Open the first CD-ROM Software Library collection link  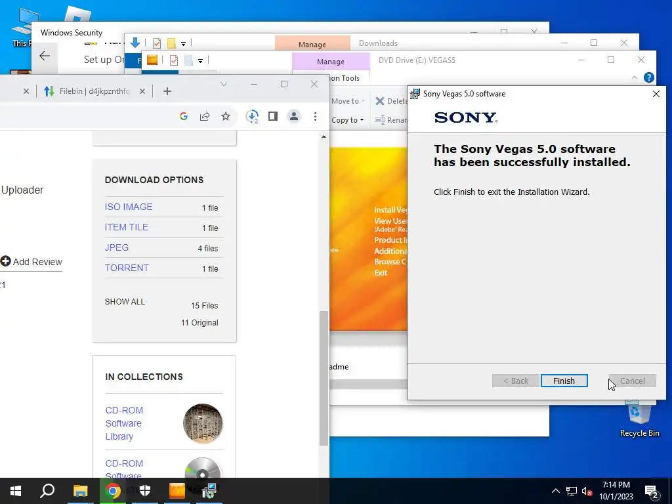point(124,423)
